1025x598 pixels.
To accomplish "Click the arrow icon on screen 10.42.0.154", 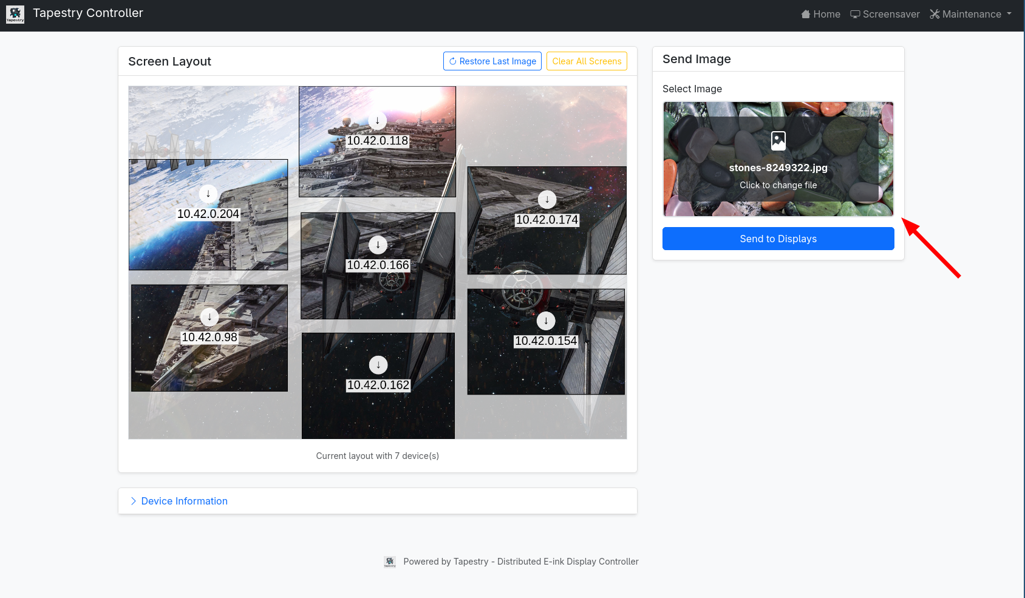I will click(x=546, y=321).
